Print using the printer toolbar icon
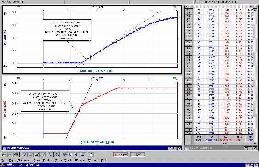 16,155
